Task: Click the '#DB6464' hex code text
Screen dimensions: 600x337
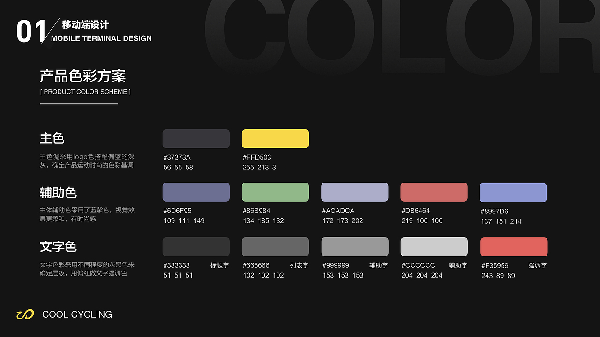Action: pyautogui.click(x=416, y=211)
